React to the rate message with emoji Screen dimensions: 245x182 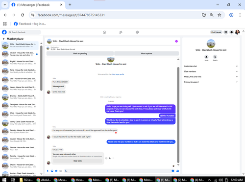(106, 158)
